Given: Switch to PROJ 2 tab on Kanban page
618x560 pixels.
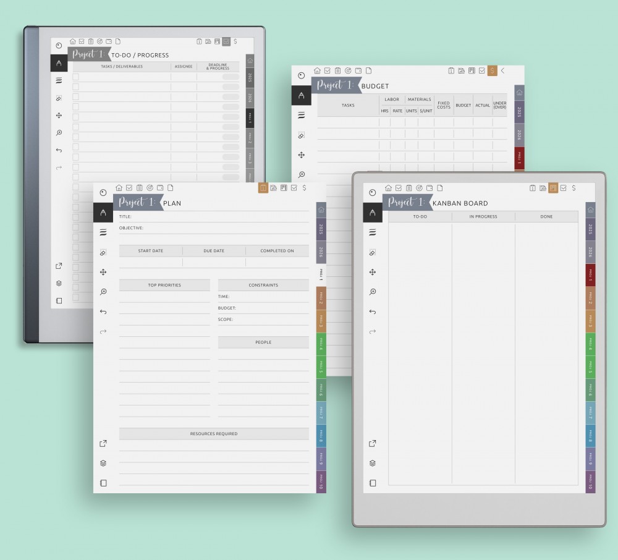Looking at the screenshot, I should coord(590,299).
